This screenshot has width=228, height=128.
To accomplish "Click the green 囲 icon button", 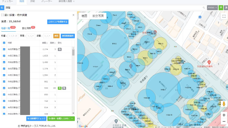I will click(221, 8).
